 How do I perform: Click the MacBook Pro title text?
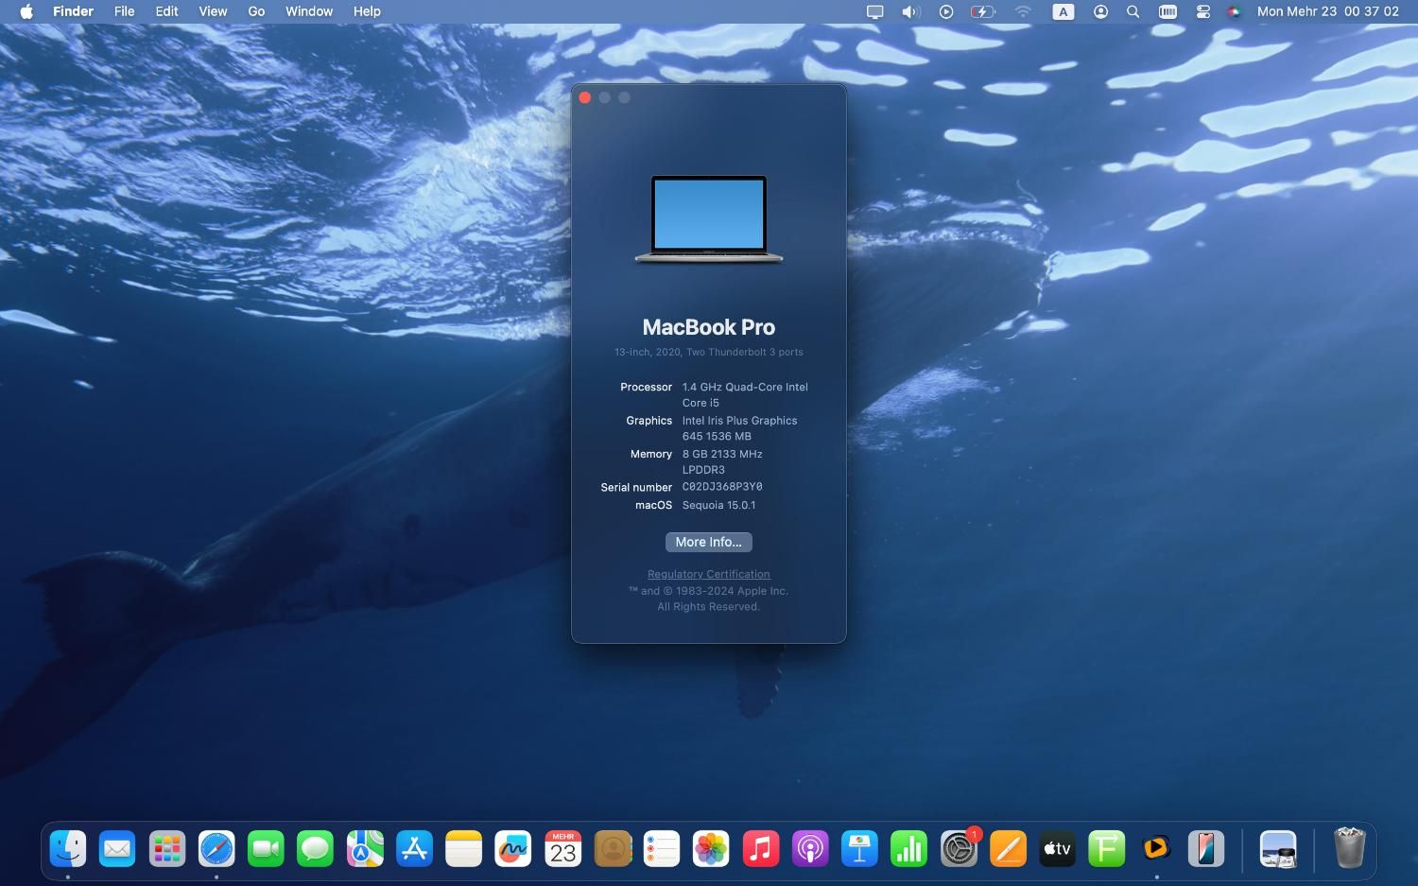tap(709, 327)
